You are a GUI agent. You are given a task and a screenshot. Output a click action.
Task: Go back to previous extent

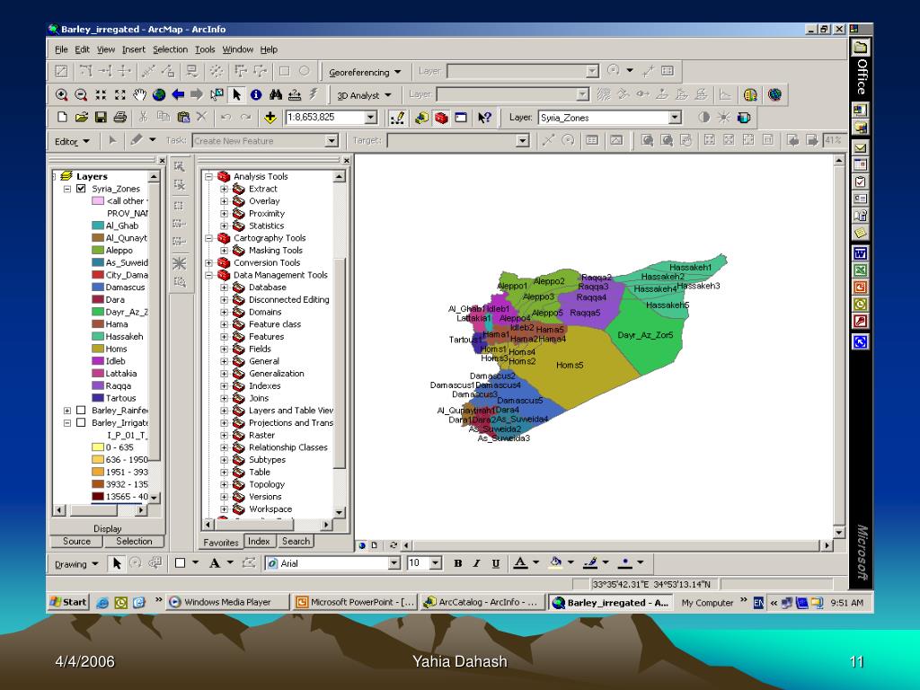178,94
